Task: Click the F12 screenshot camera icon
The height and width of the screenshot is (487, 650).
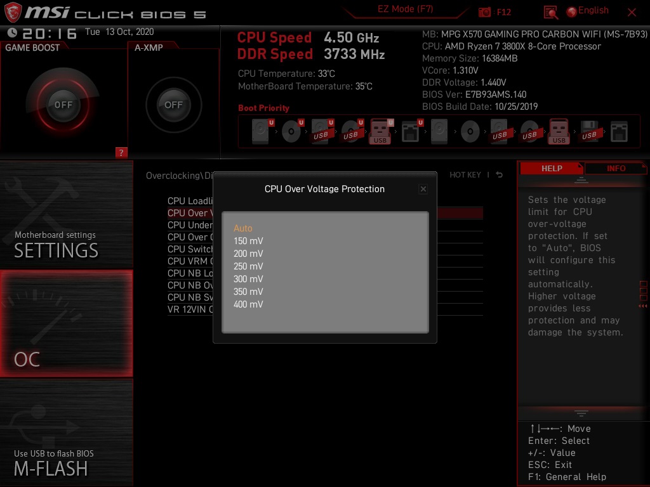Action: 484,12
